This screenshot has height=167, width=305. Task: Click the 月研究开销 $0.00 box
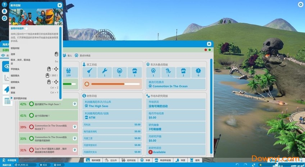click(176, 139)
